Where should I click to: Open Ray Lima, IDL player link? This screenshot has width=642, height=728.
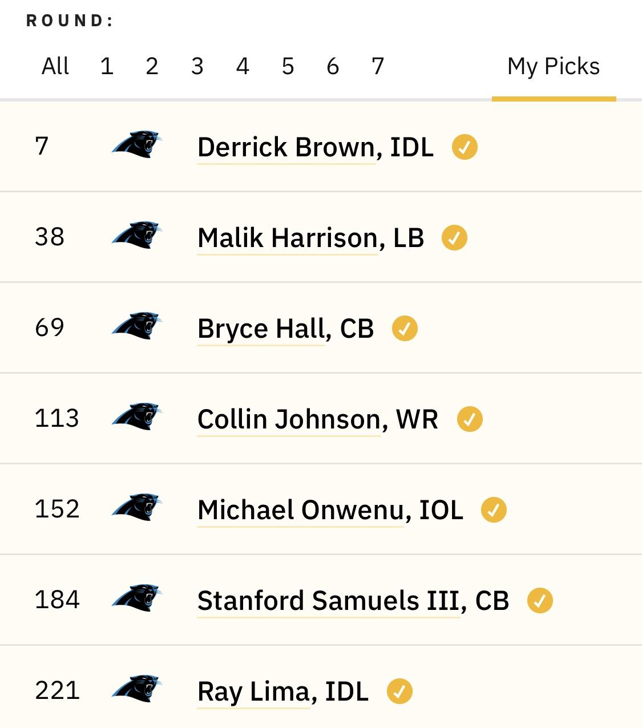click(x=283, y=692)
